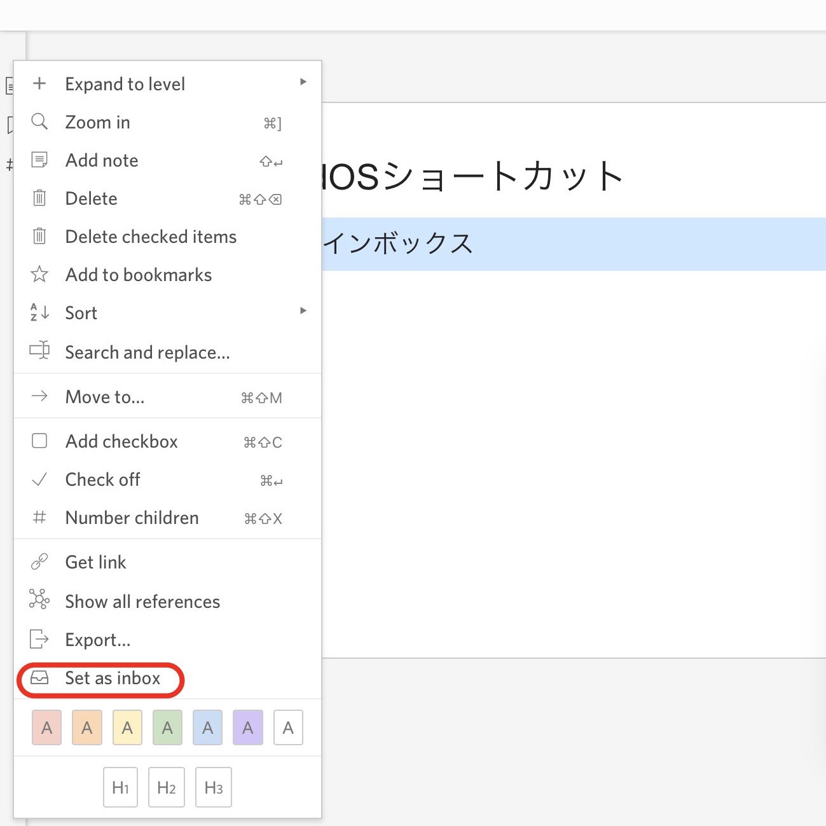826x826 pixels.
Task: Click the inbox tray icon
Action: [39, 678]
